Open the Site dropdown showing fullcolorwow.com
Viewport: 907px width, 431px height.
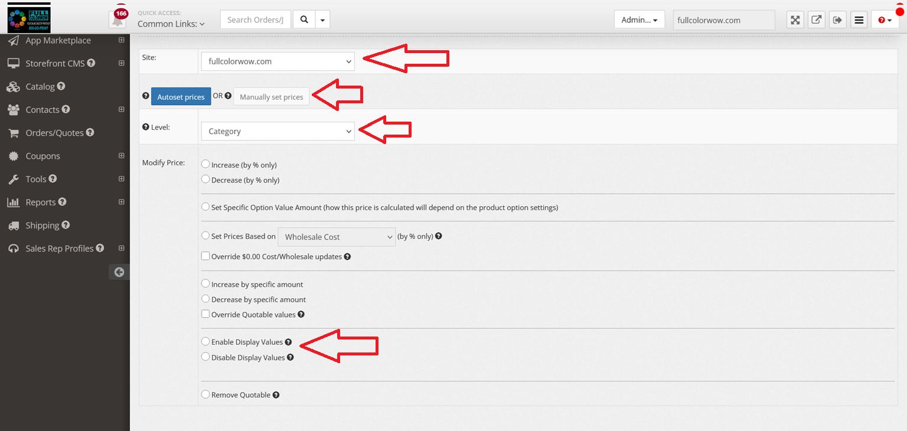278,61
